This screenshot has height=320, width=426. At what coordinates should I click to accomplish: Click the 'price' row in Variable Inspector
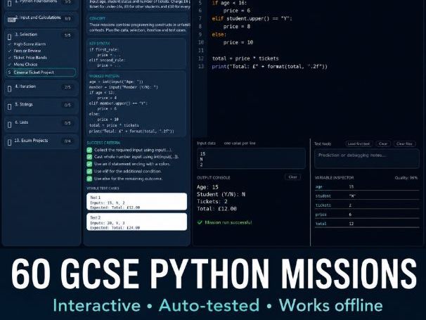(367, 215)
